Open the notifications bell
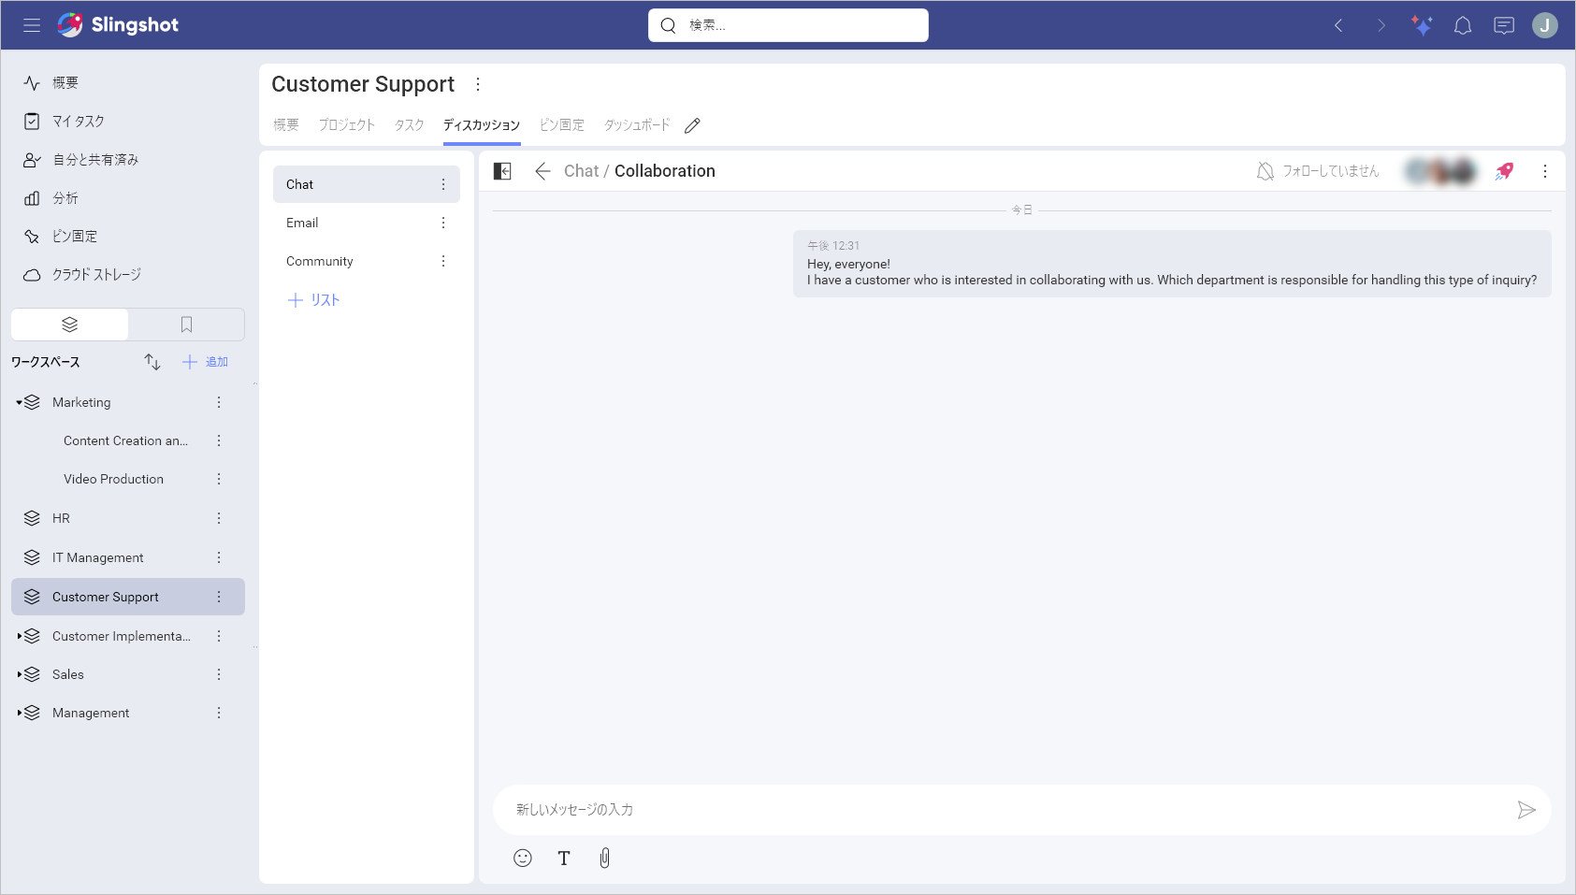 [x=1463, y=25]
